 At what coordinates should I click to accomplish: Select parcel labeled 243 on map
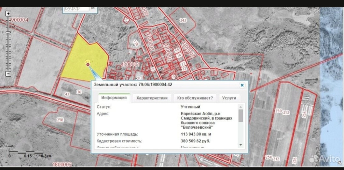click(x=183, y=20)
